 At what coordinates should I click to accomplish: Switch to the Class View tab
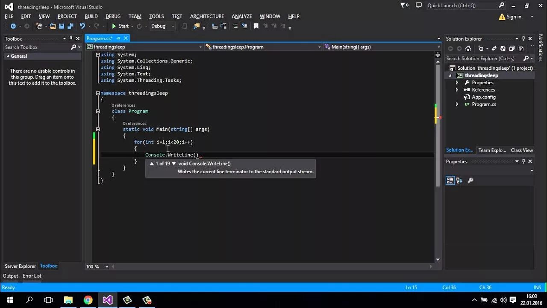click(522, 150)
